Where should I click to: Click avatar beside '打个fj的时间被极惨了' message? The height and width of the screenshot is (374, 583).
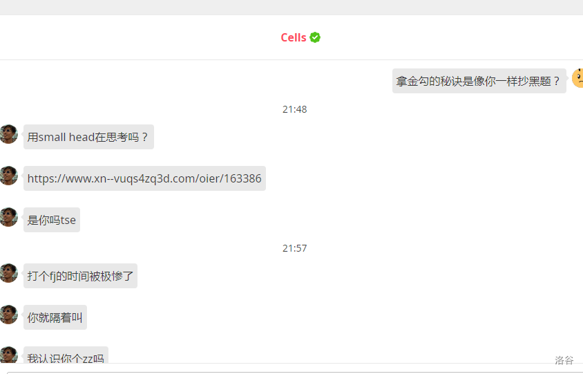point(8,273)
